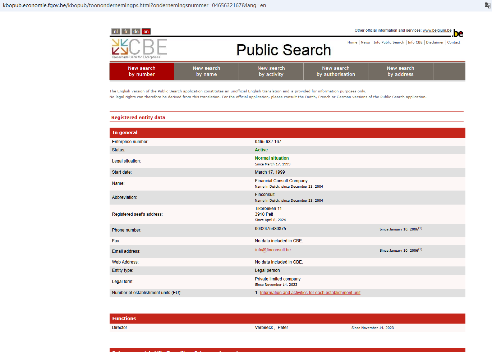The height and width of the screenshot is (352, 492).
Task: Click the Public Search page title
Action: tap(284, 50)
